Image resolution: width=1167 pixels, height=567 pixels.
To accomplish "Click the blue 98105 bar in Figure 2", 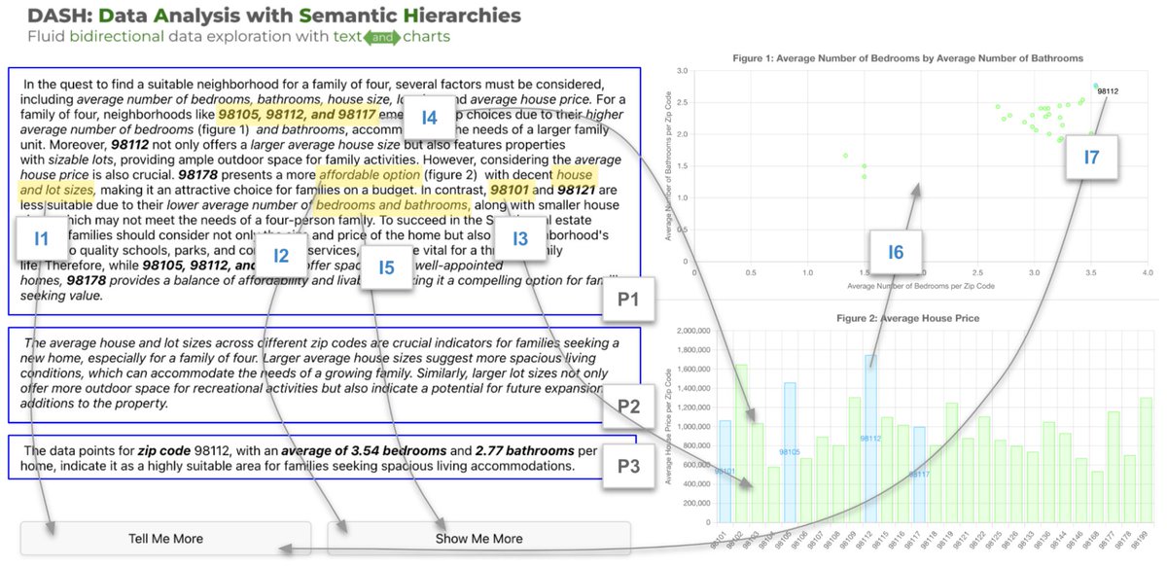I will [x=790, y=452].
